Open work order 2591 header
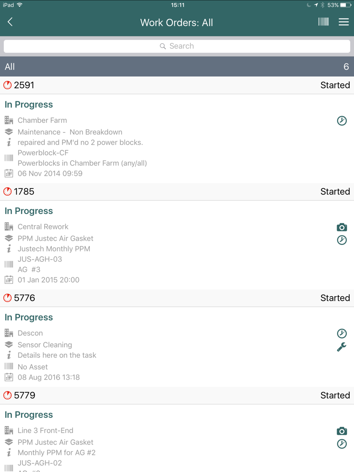 tap(177, 85)
